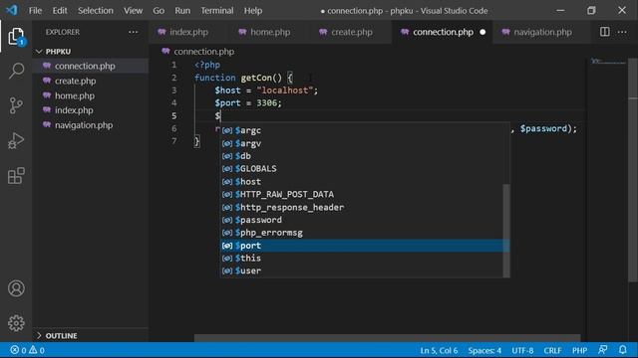This screenshot has width=638, height=358.
Task: Click the warnings count in status bar
Action: pos(37,350)
